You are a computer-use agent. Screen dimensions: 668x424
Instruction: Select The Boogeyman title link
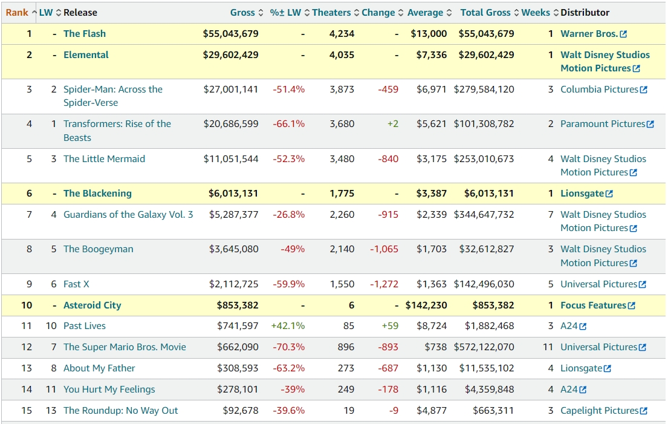click(99, 249)
